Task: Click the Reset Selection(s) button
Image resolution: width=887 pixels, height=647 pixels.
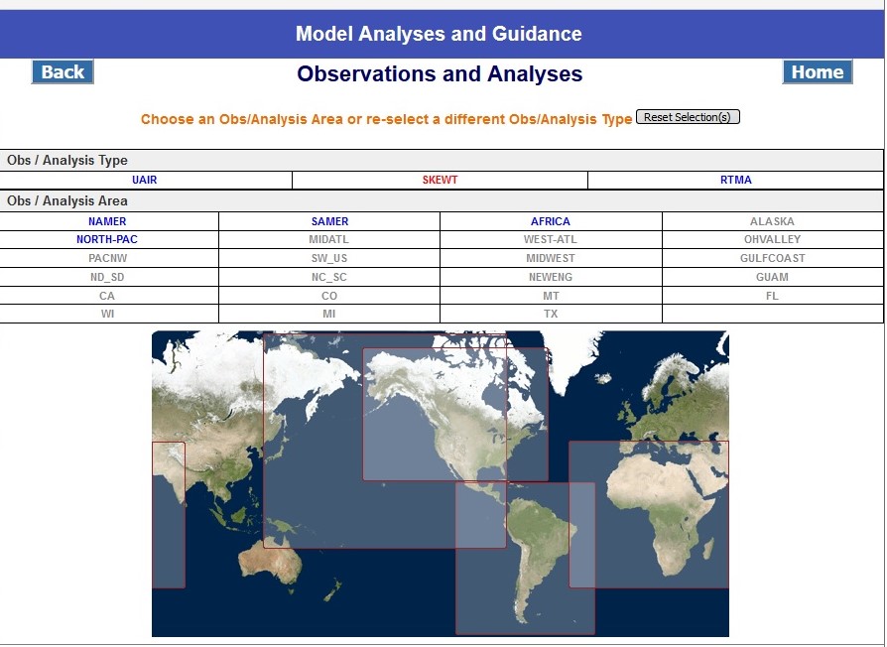Action: tap(688, 117)
